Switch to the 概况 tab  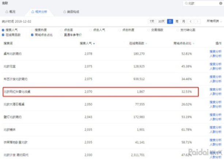pyautogui.click(x=11, y=12)
